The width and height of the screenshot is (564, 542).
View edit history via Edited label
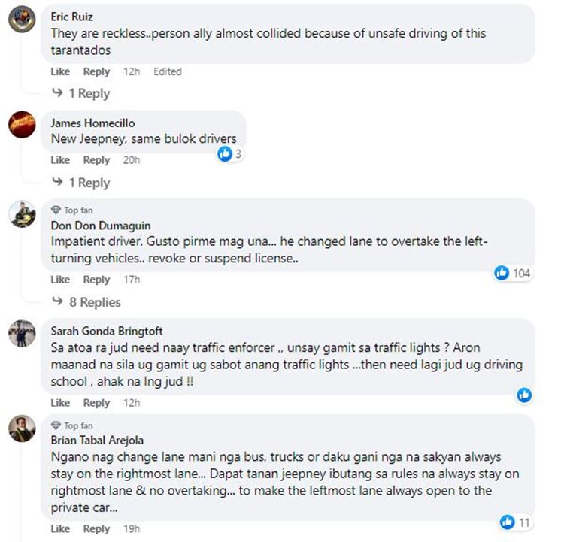(x=168, y=72)
